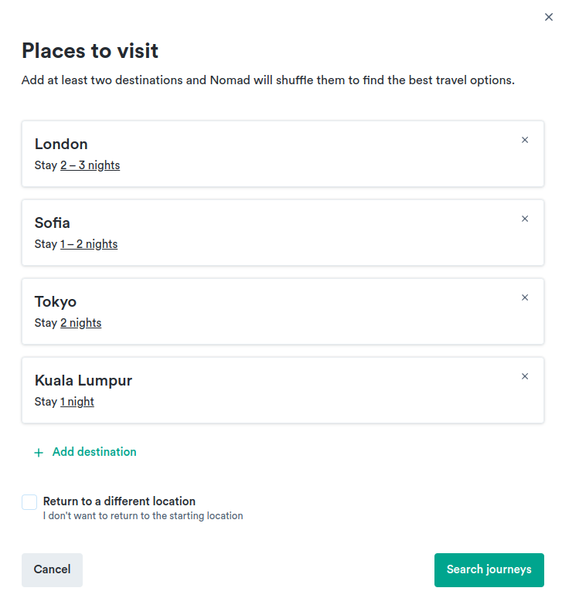
Task: Click the Search journeys button
Action: tap(489, 569)
